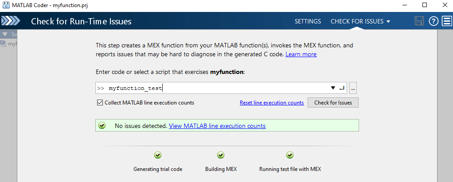Open the help question mark icon
Image resolution: width=453 pixels, height=182 pixels.
pos(433,21)
